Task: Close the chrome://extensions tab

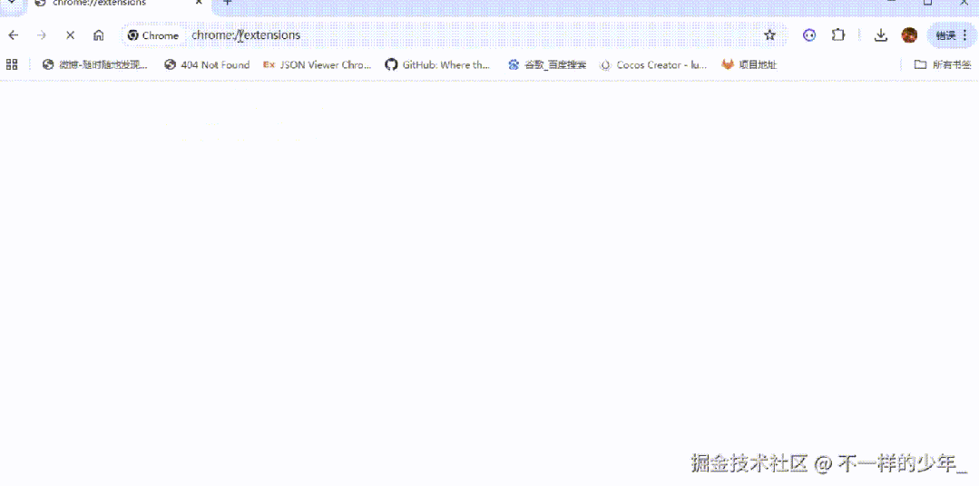Action: 200,3
